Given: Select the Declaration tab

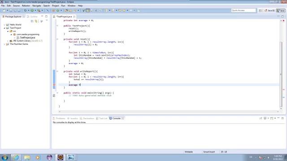Looking at the screenshot, I should pyautogui.click(x=87, y=119).
